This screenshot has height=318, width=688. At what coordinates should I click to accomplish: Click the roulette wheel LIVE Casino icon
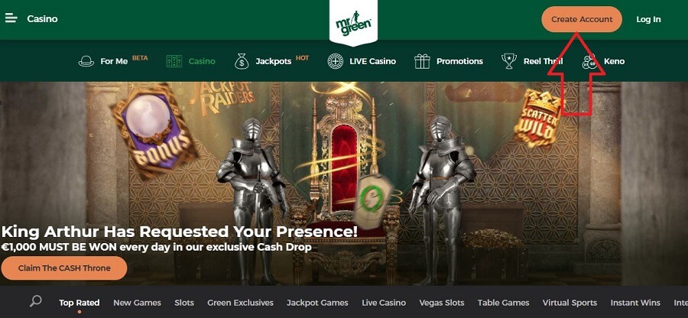(x=336, y=61)
